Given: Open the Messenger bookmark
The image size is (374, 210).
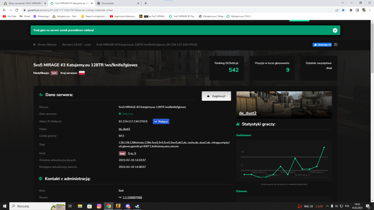Looking at the screenshot, I should [x=41, y=16].
